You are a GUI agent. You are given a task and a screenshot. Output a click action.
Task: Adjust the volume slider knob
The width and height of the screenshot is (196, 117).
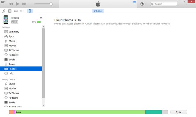pyautogui.click(x=51, y=4)
